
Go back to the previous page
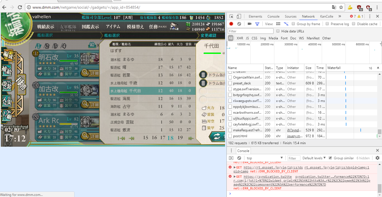[x=4, y=7]
